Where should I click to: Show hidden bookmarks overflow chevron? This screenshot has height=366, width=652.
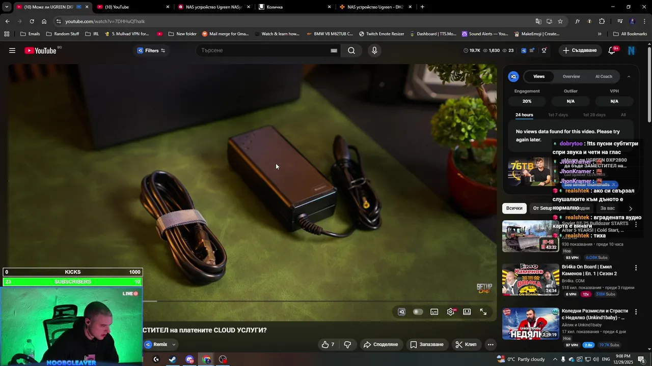tap(599, 34)
